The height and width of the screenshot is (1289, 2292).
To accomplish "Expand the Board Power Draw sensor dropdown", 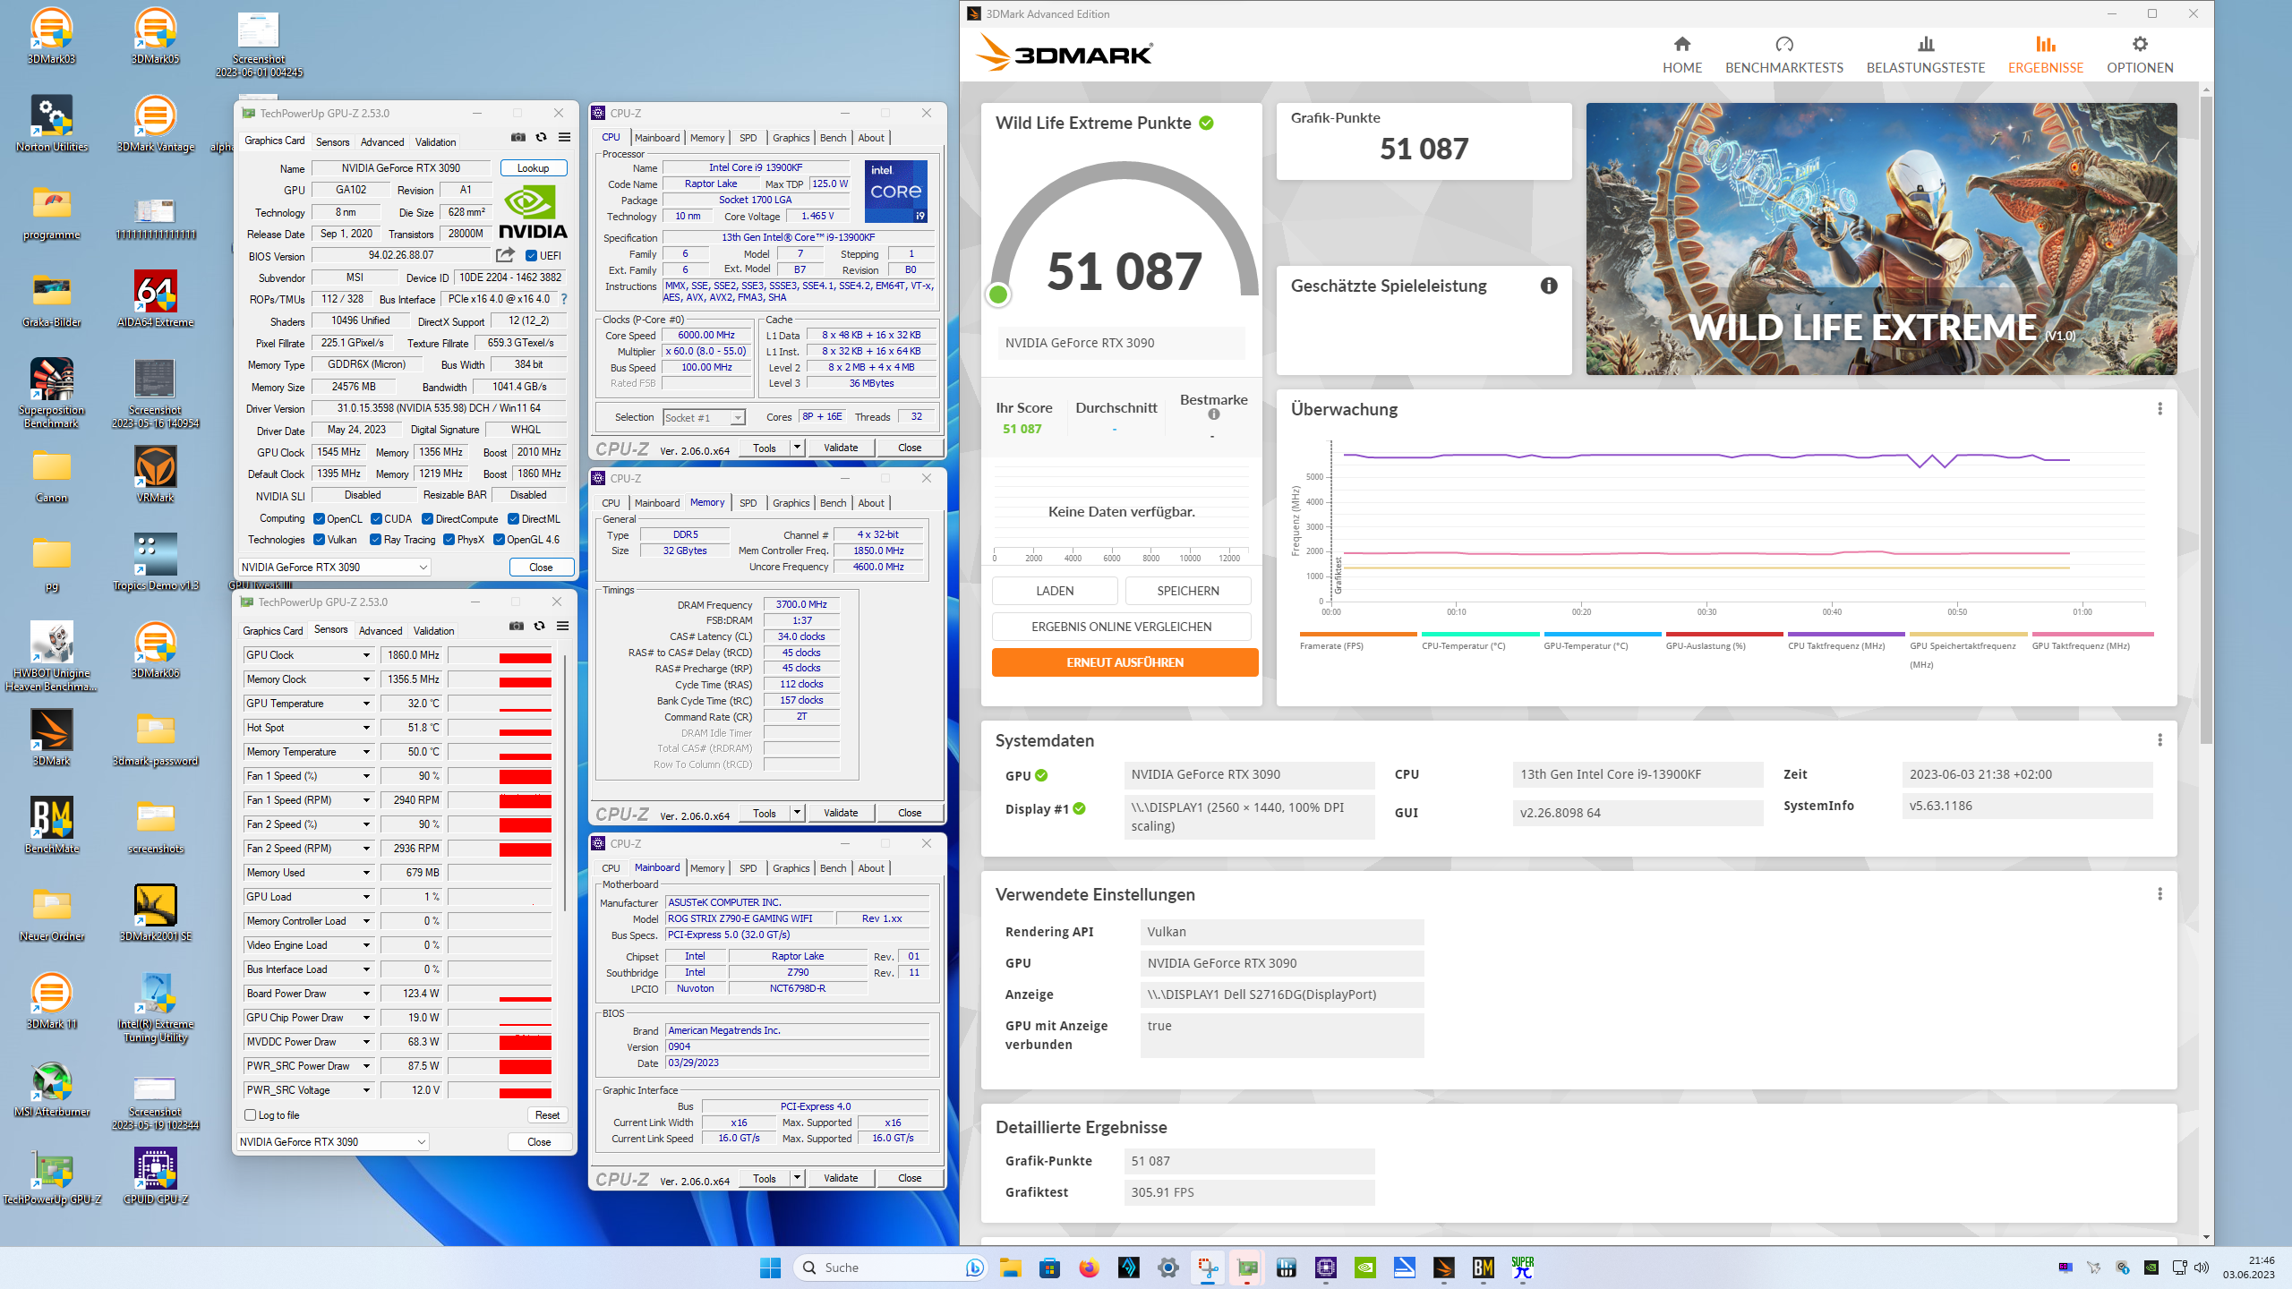I will (366, 994).
